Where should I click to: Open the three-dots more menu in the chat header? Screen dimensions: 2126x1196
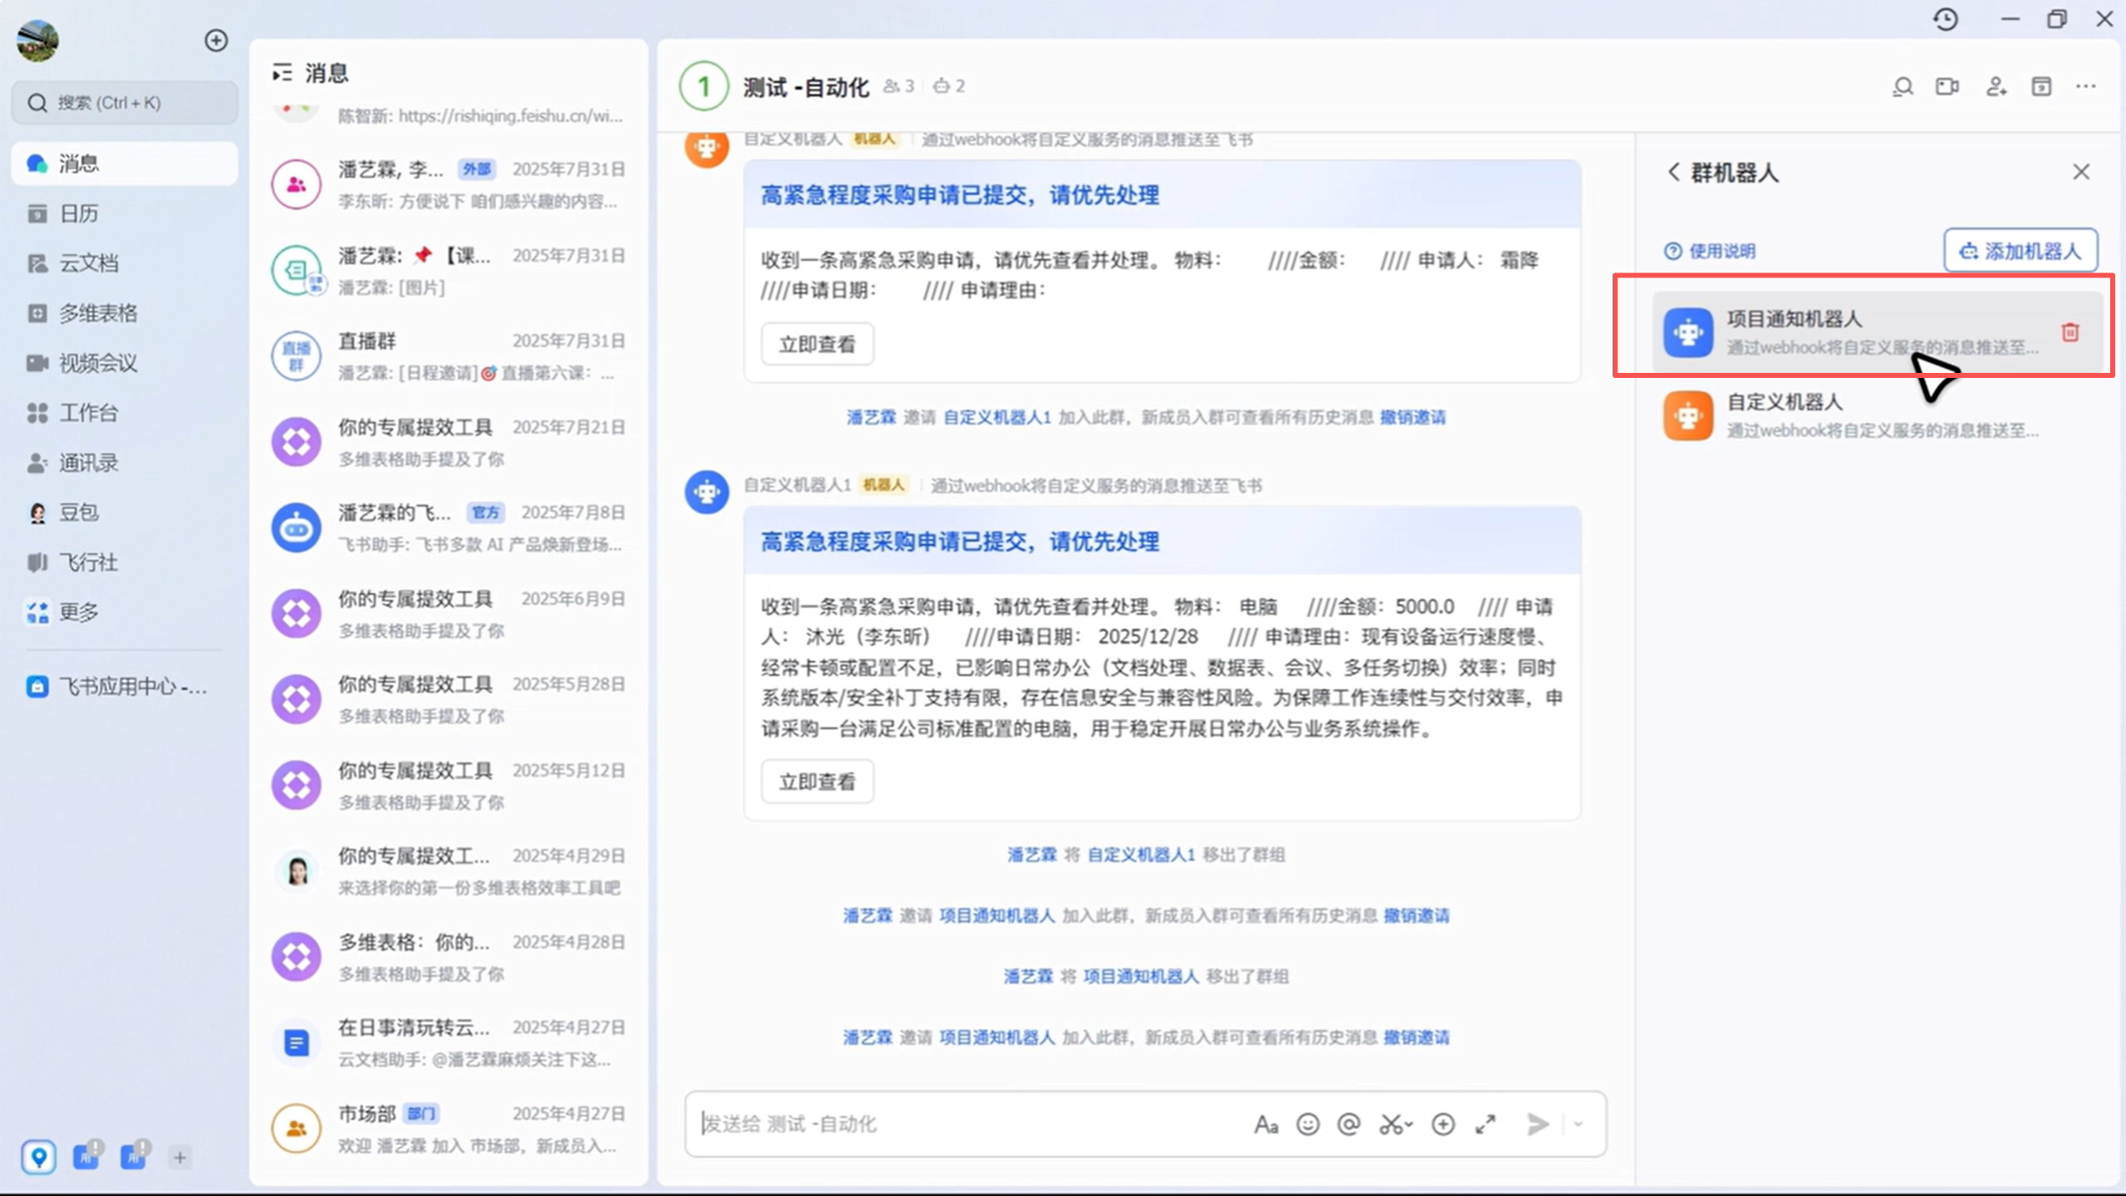click(2086, 86)
